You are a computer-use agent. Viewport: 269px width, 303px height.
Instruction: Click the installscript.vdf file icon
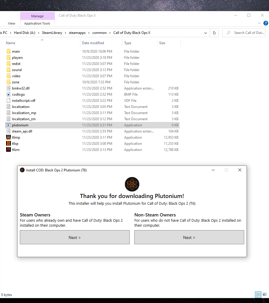point(8,101)
